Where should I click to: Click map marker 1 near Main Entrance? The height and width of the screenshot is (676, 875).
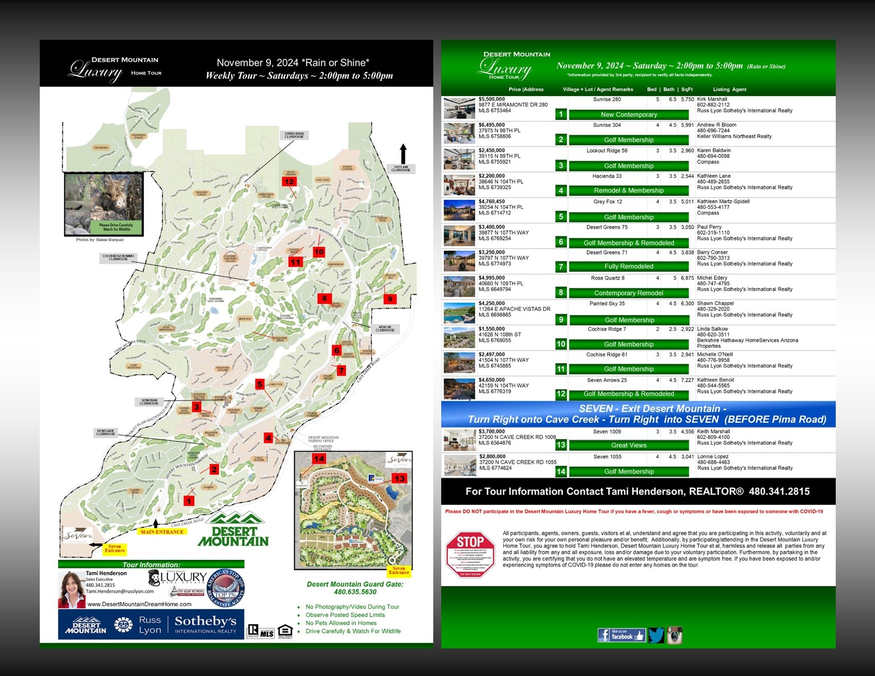pos(189,501)
